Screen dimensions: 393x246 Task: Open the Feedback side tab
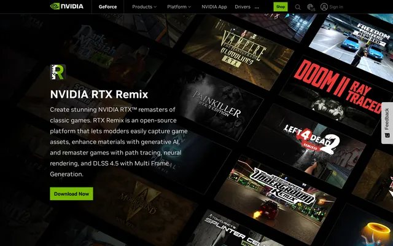[x=387, y=123]
